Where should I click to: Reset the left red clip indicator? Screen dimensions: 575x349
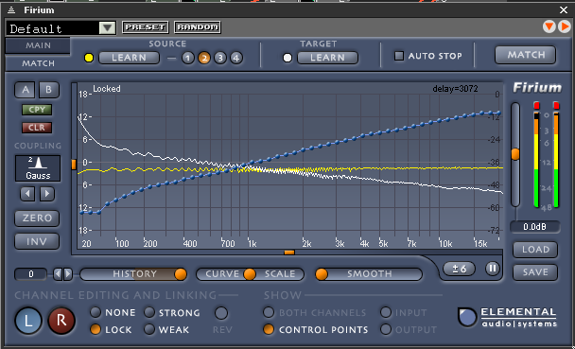click(x=536, y=106)
